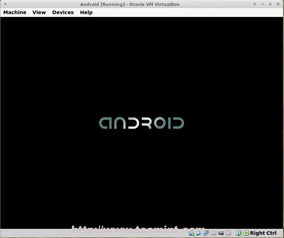284x238 pixels.
Task: Click the virtualization features chip icon
Action: 229,233
